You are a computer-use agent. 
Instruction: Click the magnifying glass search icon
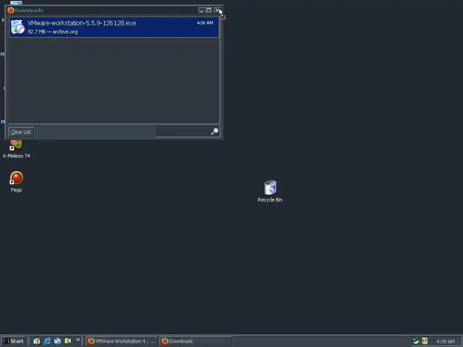(215, 131)
